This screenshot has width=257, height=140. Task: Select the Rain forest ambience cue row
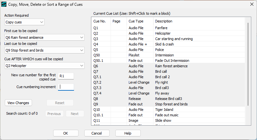tap(168, 66)
